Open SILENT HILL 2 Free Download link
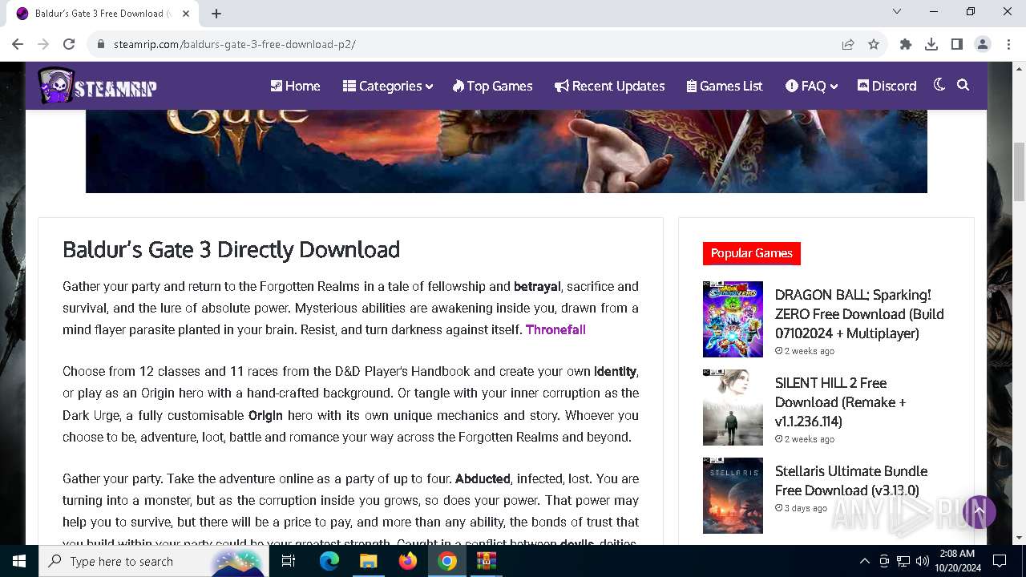This screenshot has height=577, width=1026. point(840,402)
